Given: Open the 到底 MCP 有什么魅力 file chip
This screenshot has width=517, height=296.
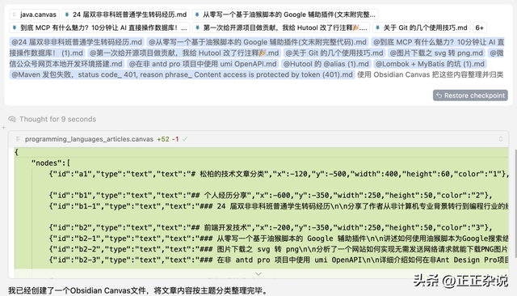Looking at the screenshot, I should (99, 27).
